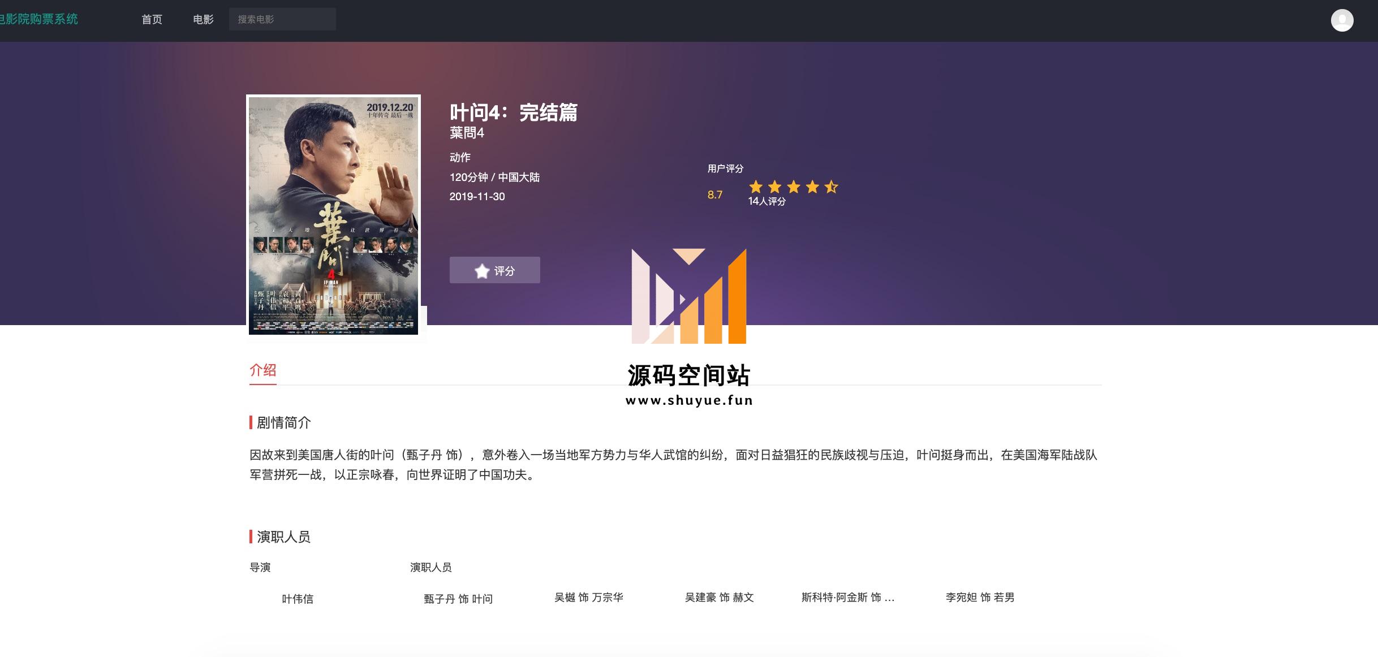Viewport: 1378px width, 657px height.
Task: Click the text 120分钟 / 中国大陆
Action: tap(494, 177)
